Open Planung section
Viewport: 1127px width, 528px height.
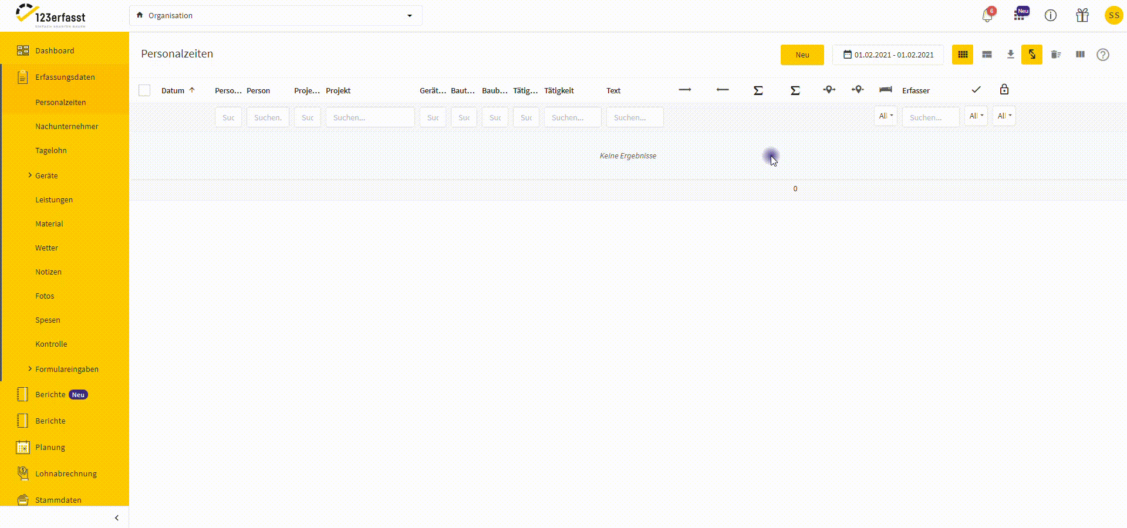(50, 447)
